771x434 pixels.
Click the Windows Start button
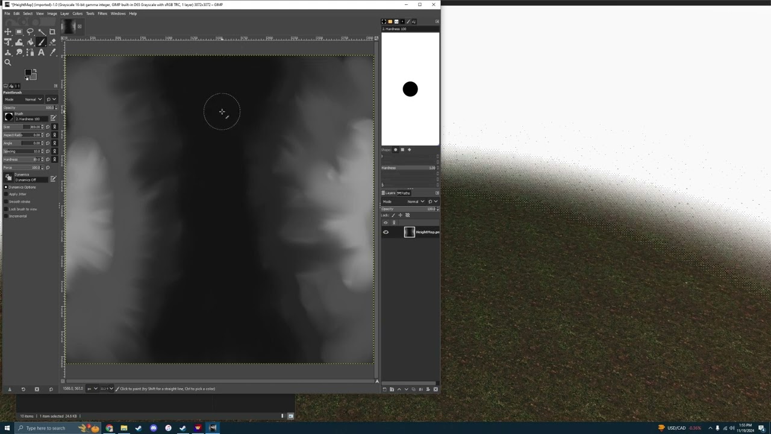[7, 428]
